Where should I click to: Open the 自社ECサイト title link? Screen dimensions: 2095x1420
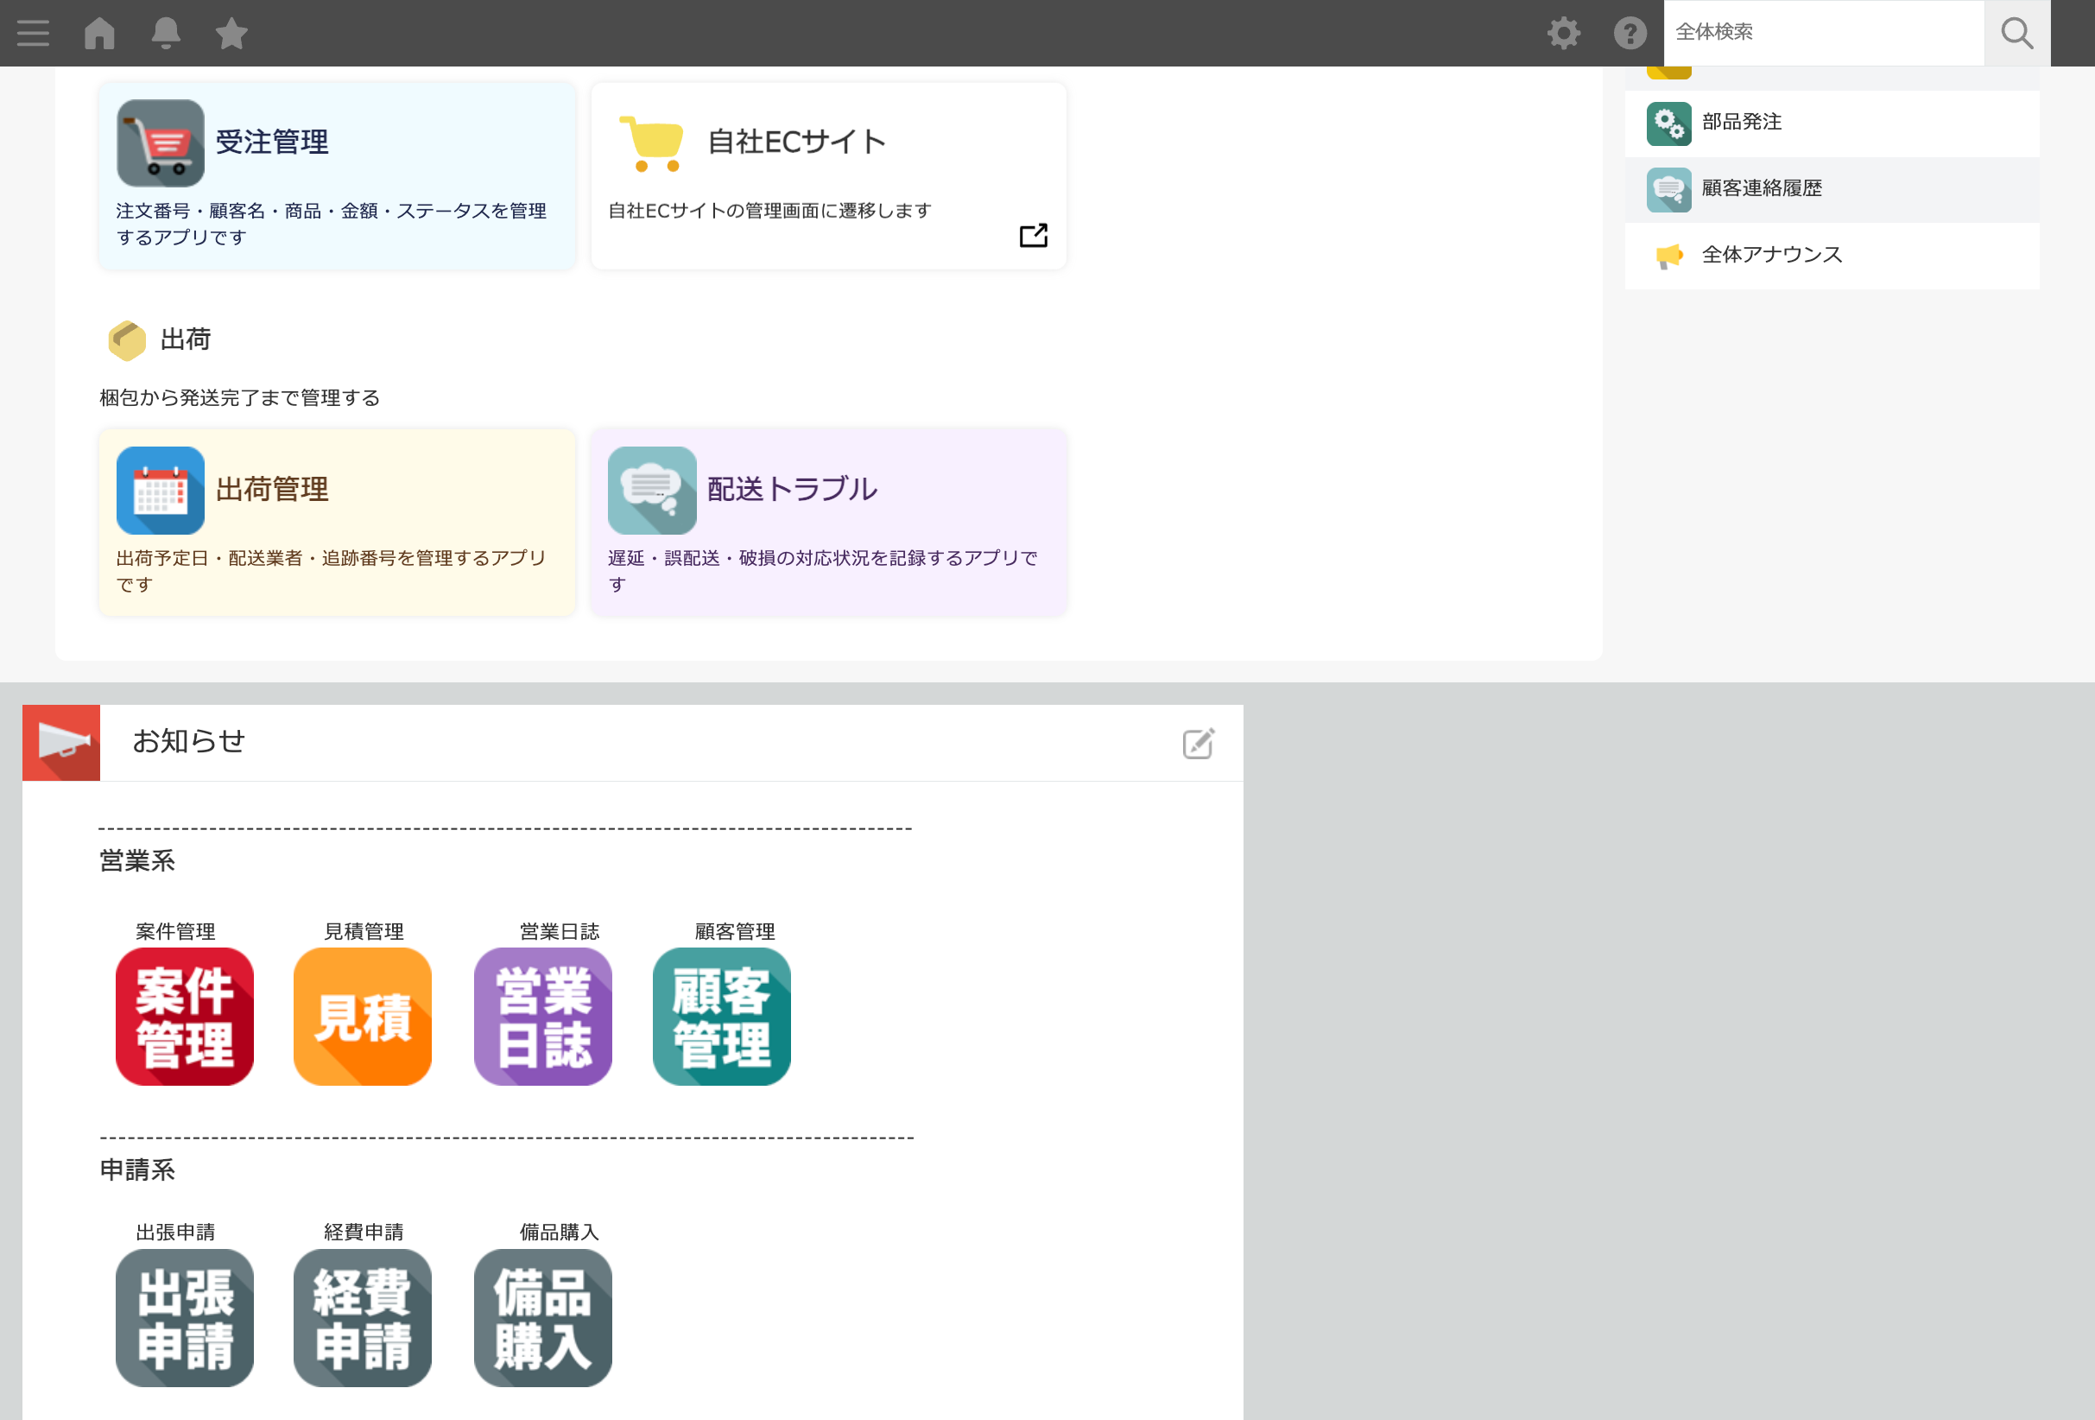[797, 142]
